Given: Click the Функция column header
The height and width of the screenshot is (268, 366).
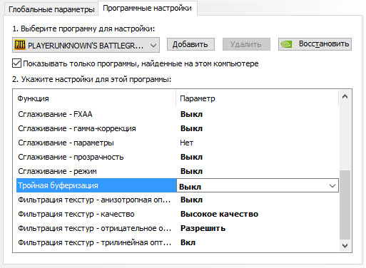Looking at the screenshot, I should [x=96, y=98].
